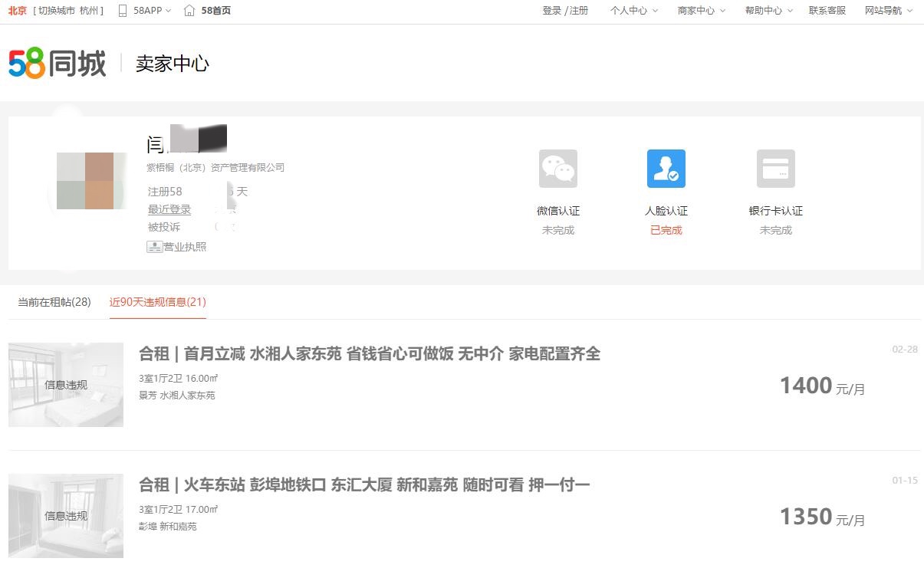This screenshot has height=578, width=924.
Task: Click the home icon beside 58首页
Action: point(189,11)
